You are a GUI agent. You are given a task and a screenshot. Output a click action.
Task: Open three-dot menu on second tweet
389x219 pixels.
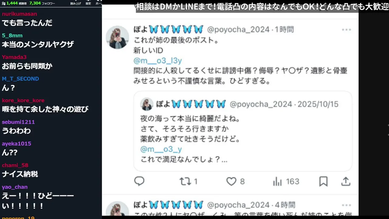click(x=346, y=205)
